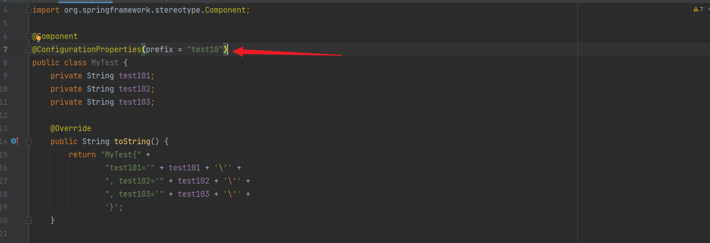Image resolution: width=710 pixels, height=243 pixels.
Task: Collapse the toString method fold marker
Action: pos(29,141)
